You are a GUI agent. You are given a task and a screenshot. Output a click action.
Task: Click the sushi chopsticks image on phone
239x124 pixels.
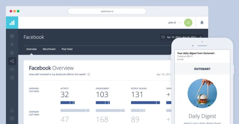click(202, 93)
